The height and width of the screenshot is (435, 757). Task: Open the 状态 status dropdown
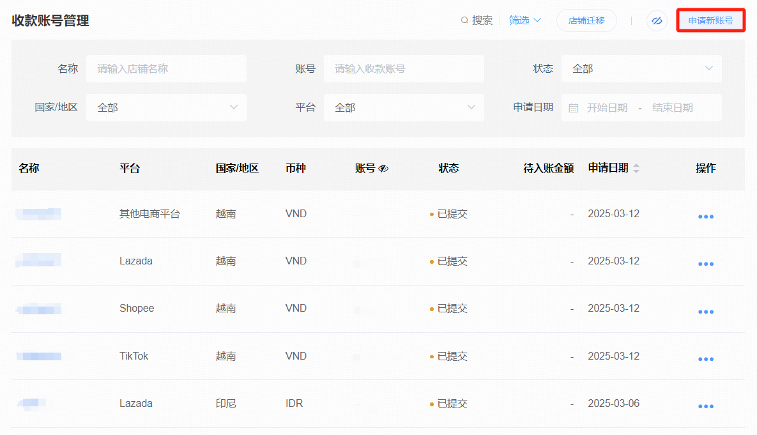[x=641, y=68]
